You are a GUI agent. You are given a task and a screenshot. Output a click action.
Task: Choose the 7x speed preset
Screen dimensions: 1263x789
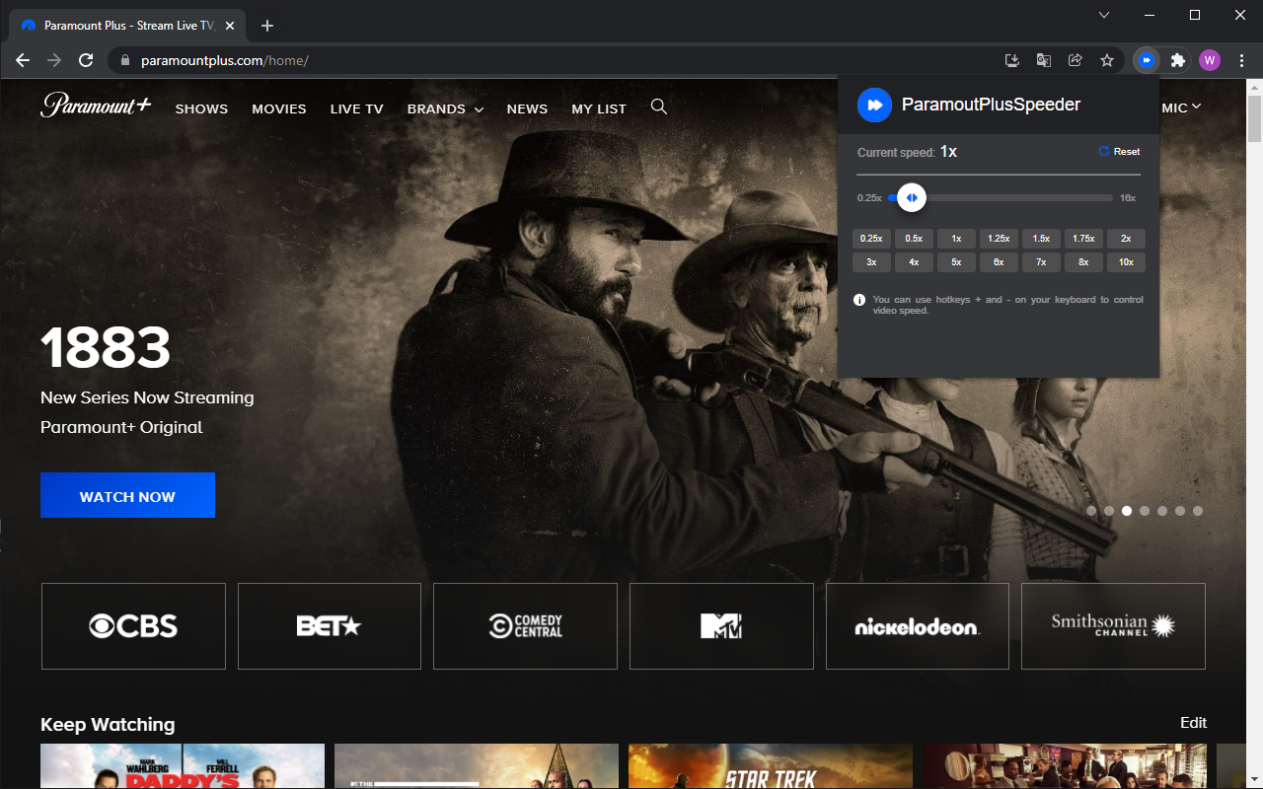pyautogui.click(x=1041, y=262)
